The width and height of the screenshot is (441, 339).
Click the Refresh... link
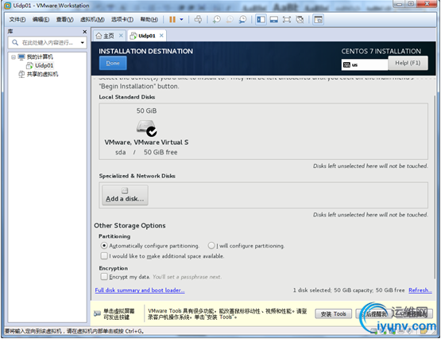(420, 290)
